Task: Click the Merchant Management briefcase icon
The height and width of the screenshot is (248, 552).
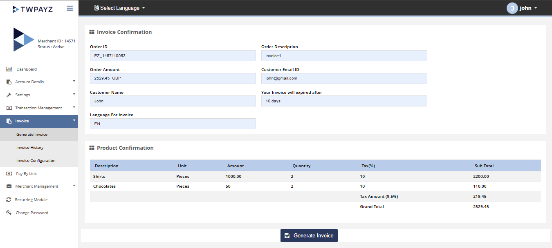Action: pyautogui.click(x=9, y=186)
